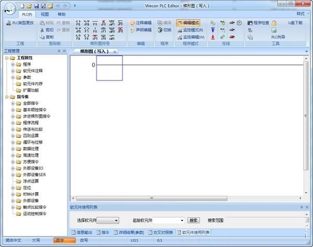Expand the 程序 tree folder
The width and height of the screenshot is (313, 247).
click(13, 64)
